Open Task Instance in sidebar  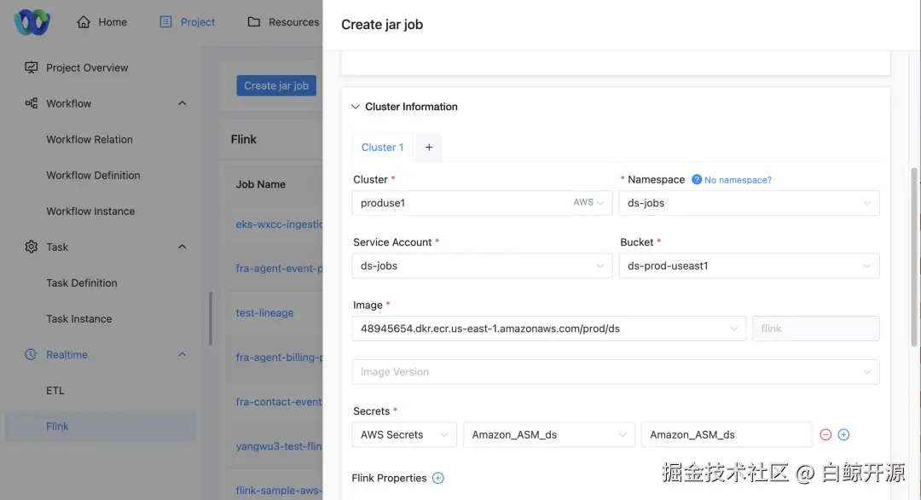[x=78, y=318]
